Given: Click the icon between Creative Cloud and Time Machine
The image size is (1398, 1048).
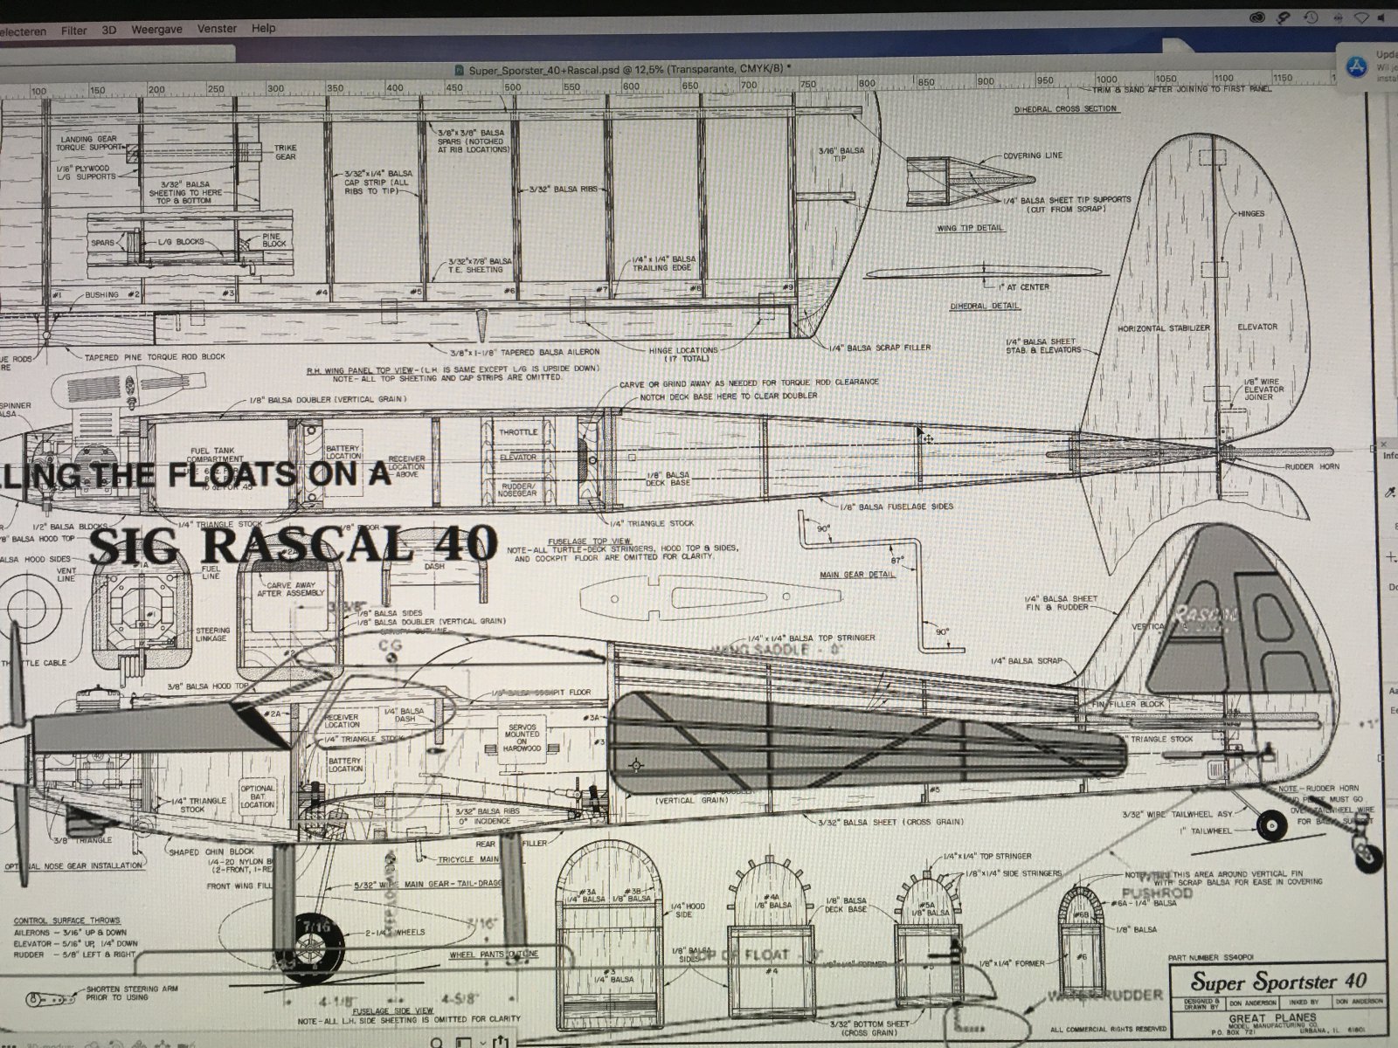Looking at the screenshot, I should coord(1284,17).
